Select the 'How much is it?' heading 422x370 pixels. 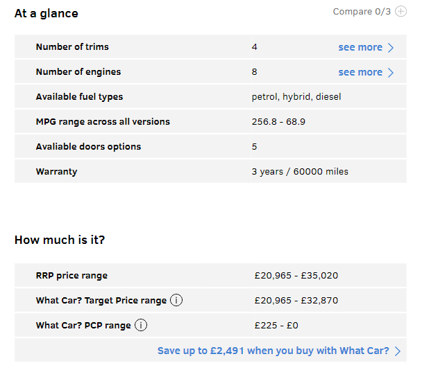coord(60,240)
